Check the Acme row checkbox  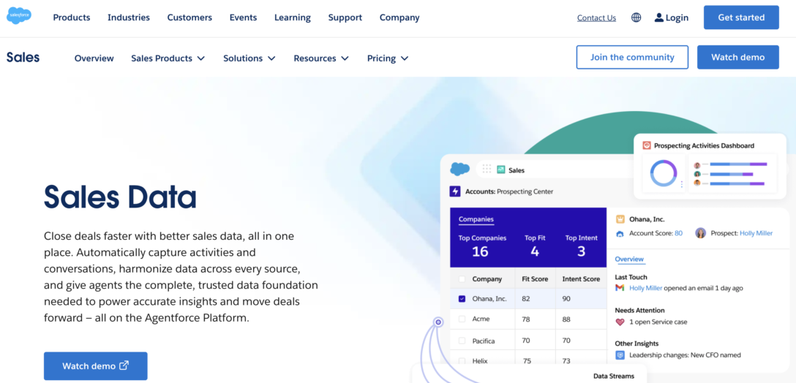[x=462, y=319]
